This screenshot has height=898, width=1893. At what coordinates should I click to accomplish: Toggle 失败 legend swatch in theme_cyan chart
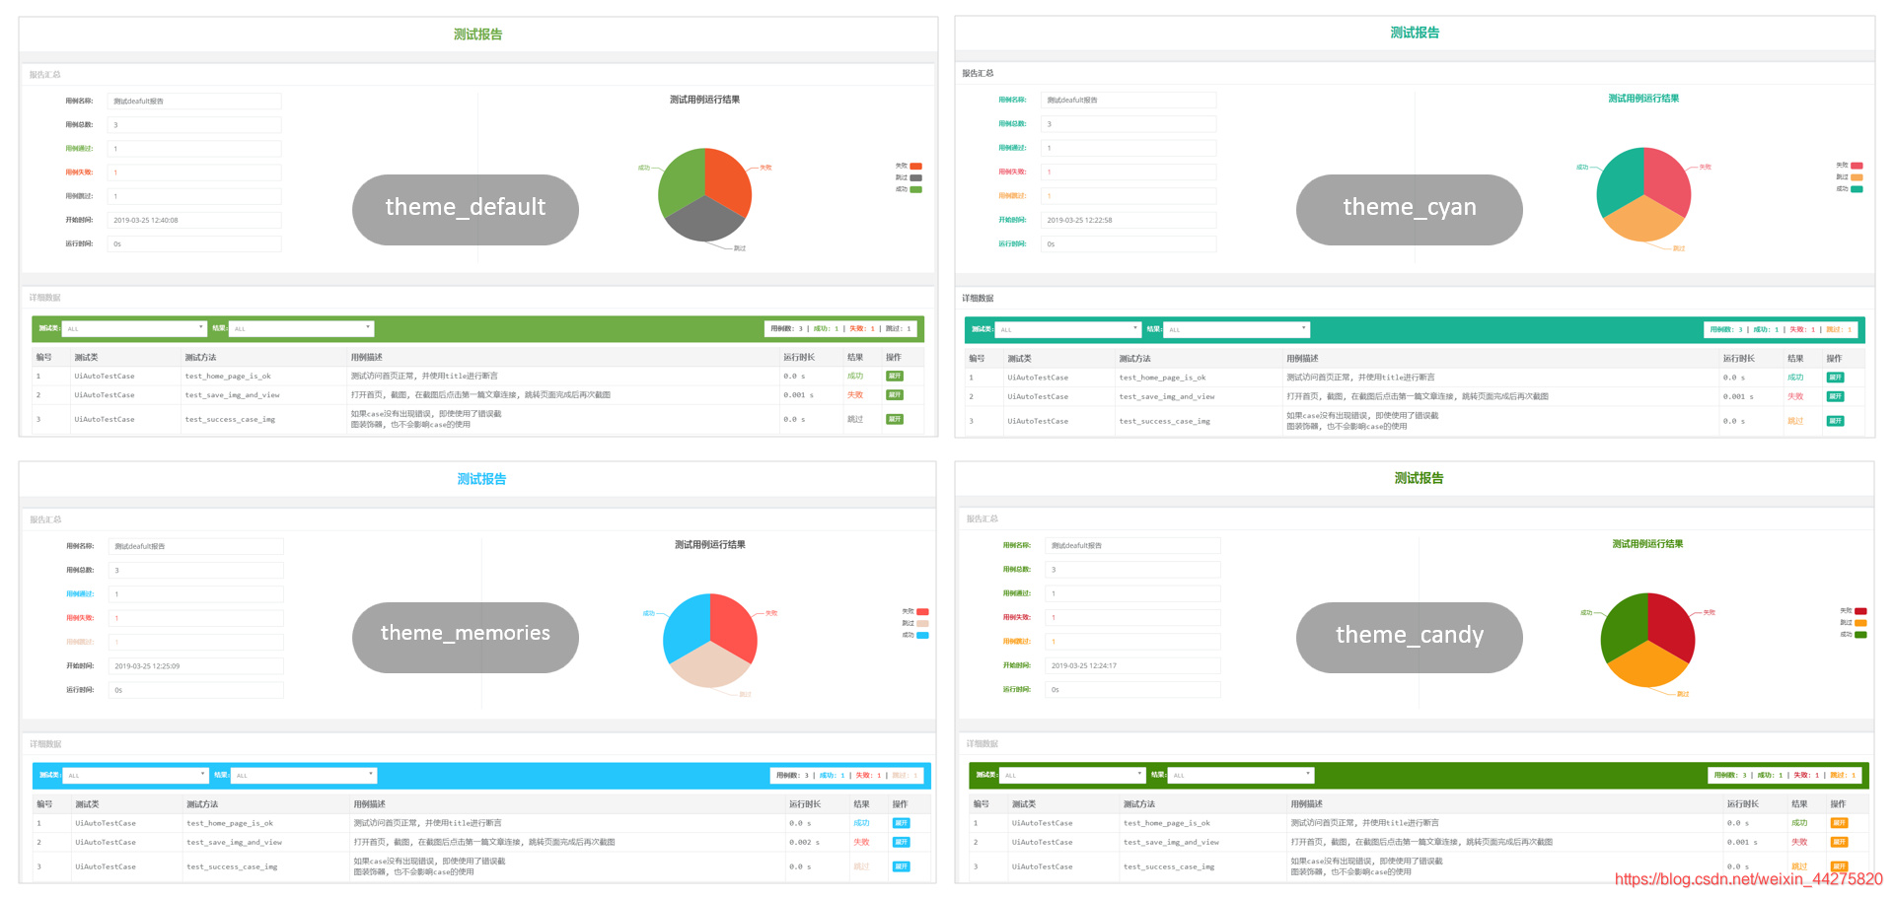tap(1857, 166)
